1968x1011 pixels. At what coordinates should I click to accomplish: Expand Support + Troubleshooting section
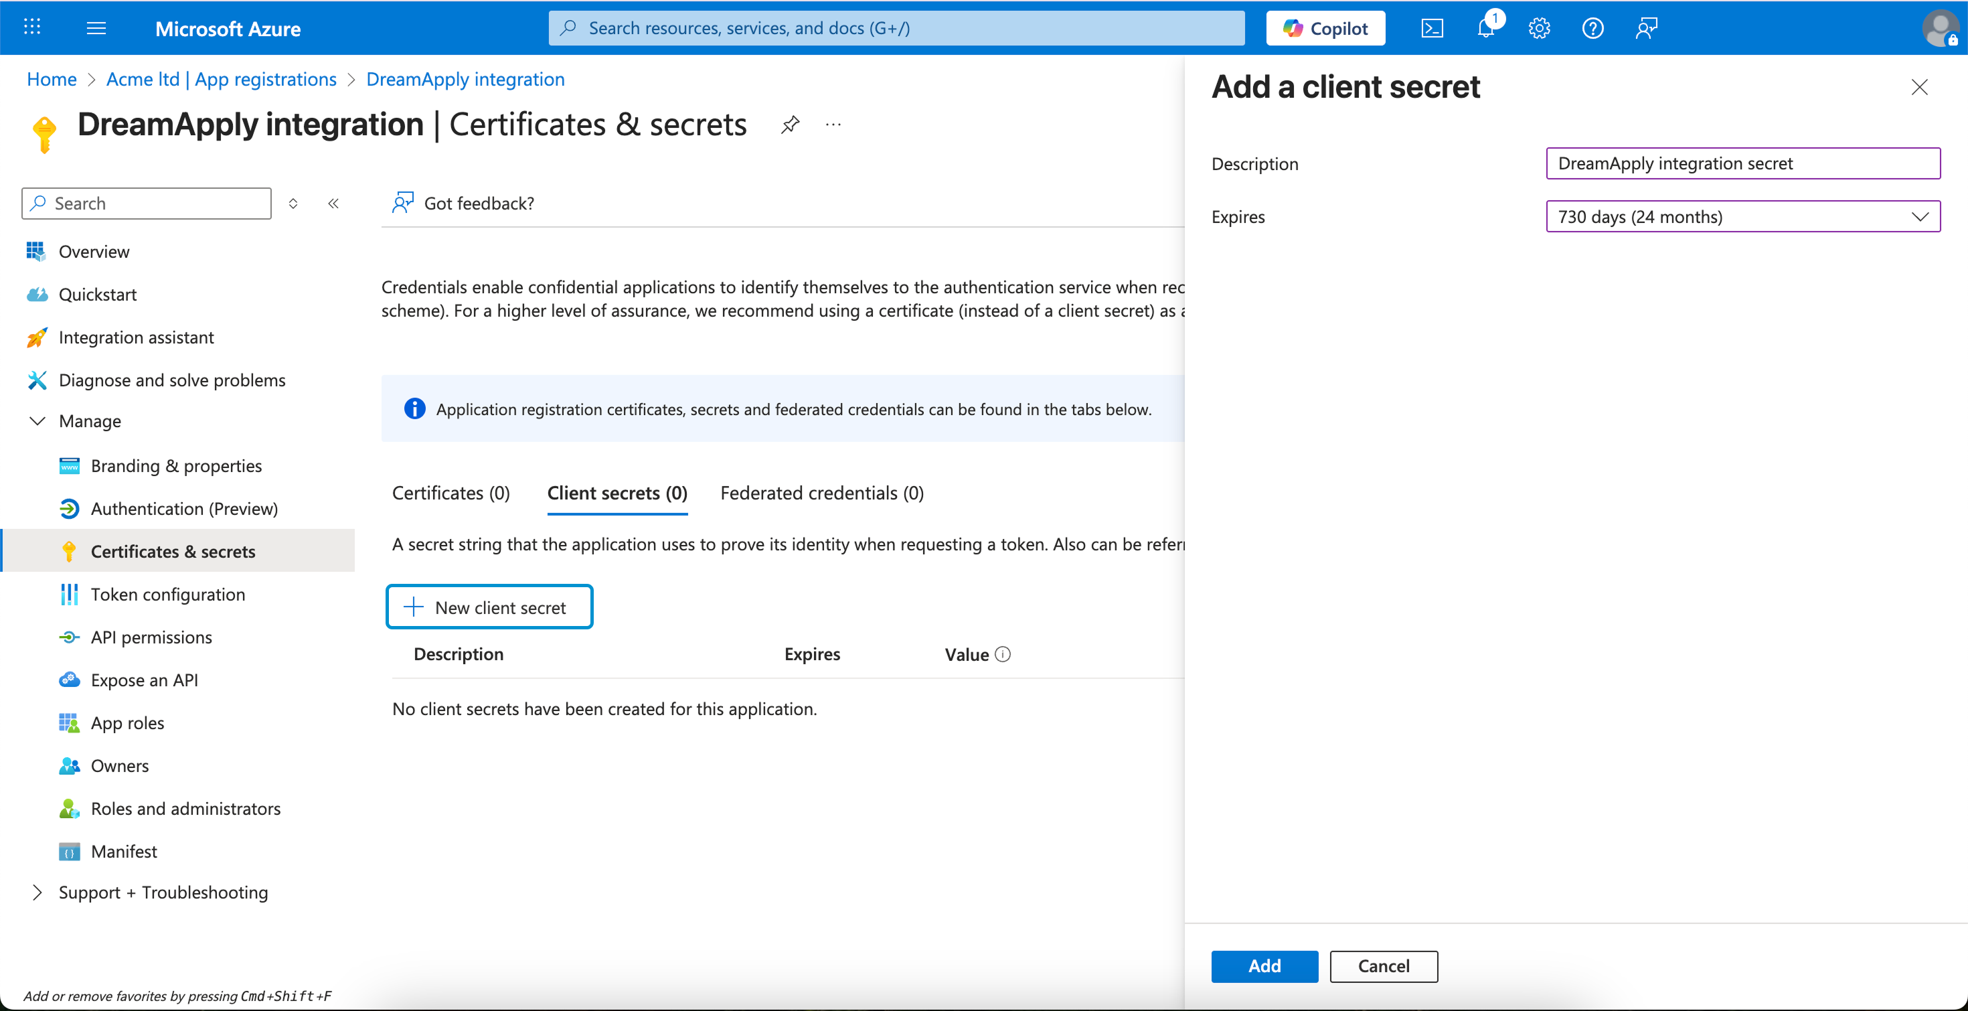[x=37, y=892]
